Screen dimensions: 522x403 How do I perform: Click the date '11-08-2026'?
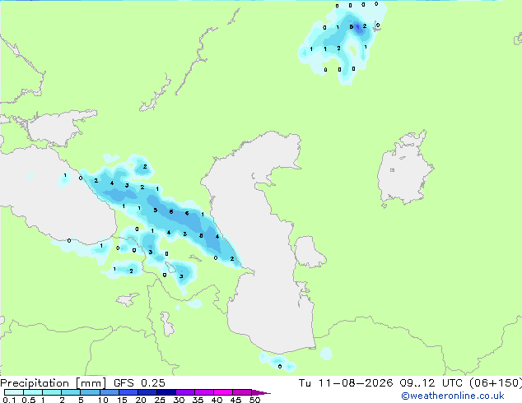[x=355, y=383]
